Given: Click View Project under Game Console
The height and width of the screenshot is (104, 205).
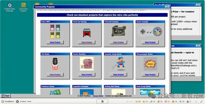Looking at the screenshot, I should pos(150,42).
